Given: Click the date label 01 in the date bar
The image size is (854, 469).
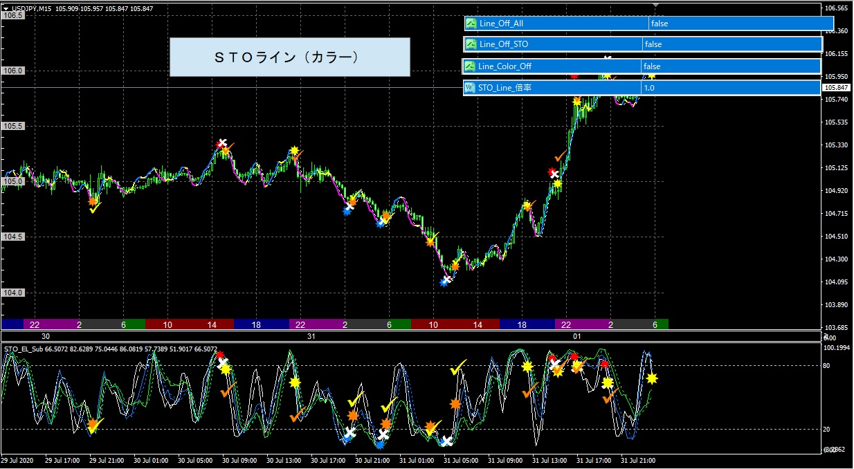Looking at the screenshot, I should tap(576, 336).
